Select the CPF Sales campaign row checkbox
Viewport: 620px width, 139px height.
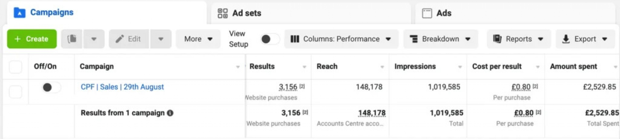[x=16, y=92]
